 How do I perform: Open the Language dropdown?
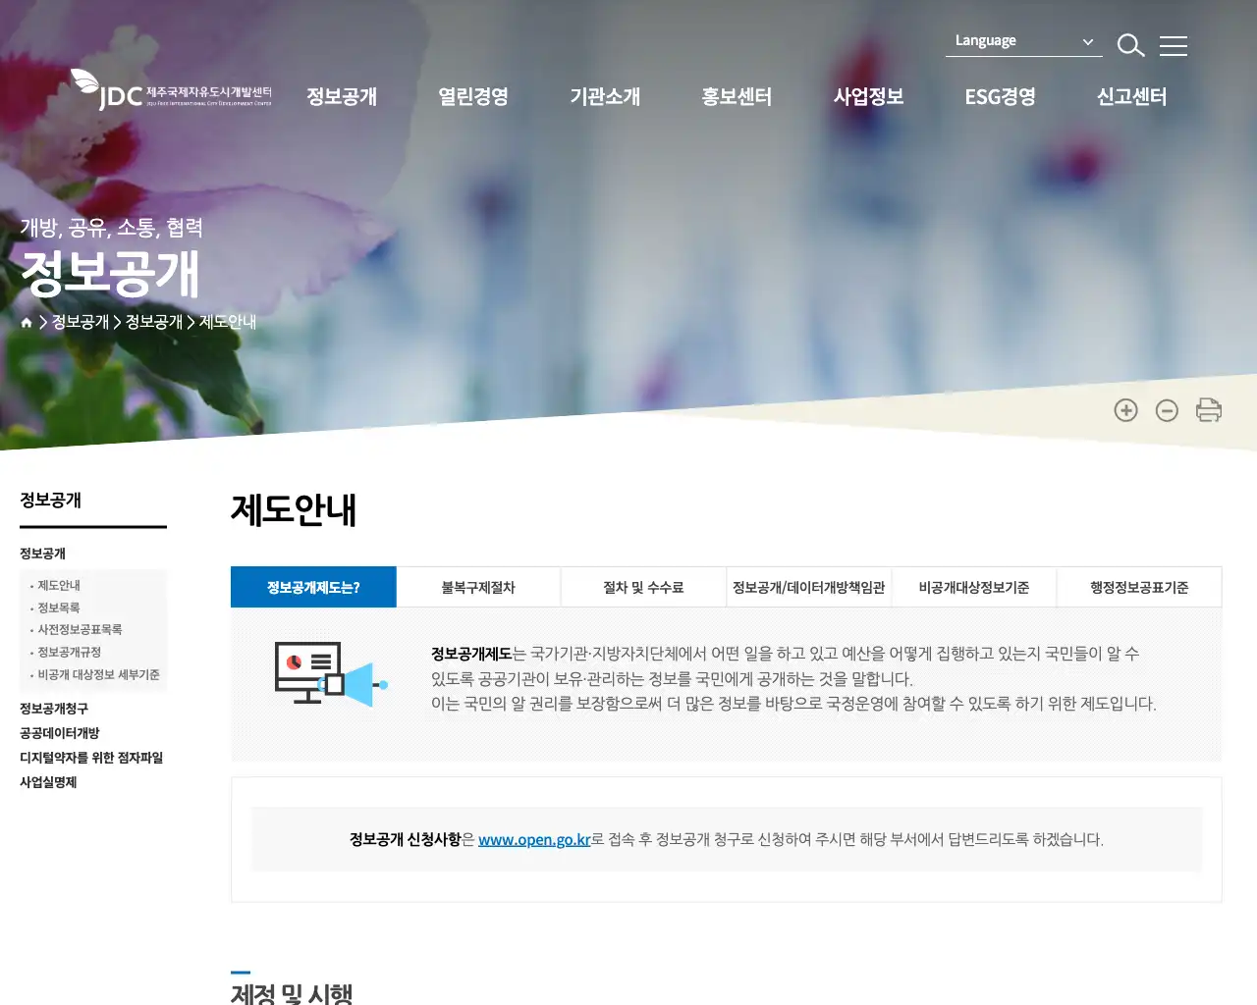point(1024,41)
